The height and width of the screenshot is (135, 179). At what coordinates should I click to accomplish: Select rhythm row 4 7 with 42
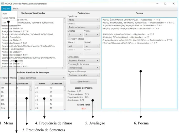pos(49,104)
